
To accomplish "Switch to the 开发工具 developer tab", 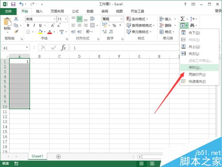I will [137, 11].
